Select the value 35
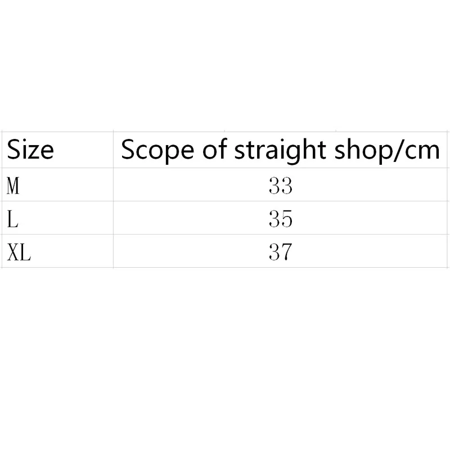 [281, 218]
